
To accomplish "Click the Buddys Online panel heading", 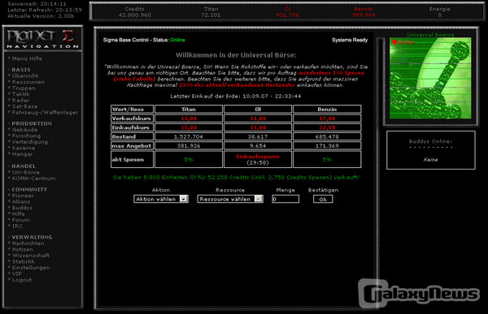I will (x=430, y=141).
